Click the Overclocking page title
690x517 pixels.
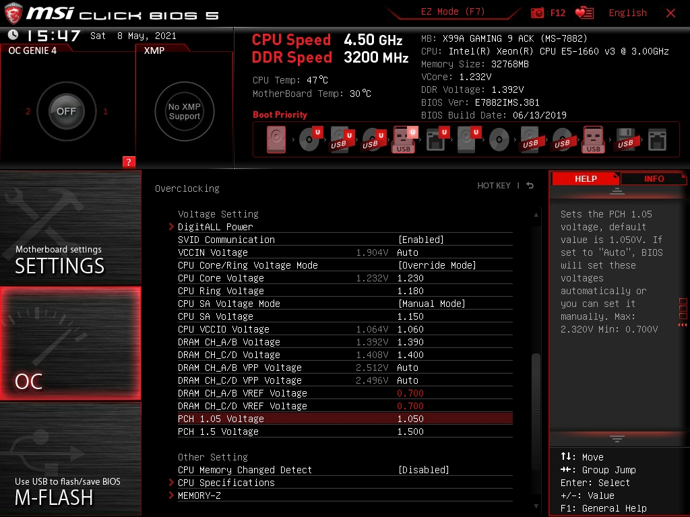pyautogui.click(x=187, y=188)
